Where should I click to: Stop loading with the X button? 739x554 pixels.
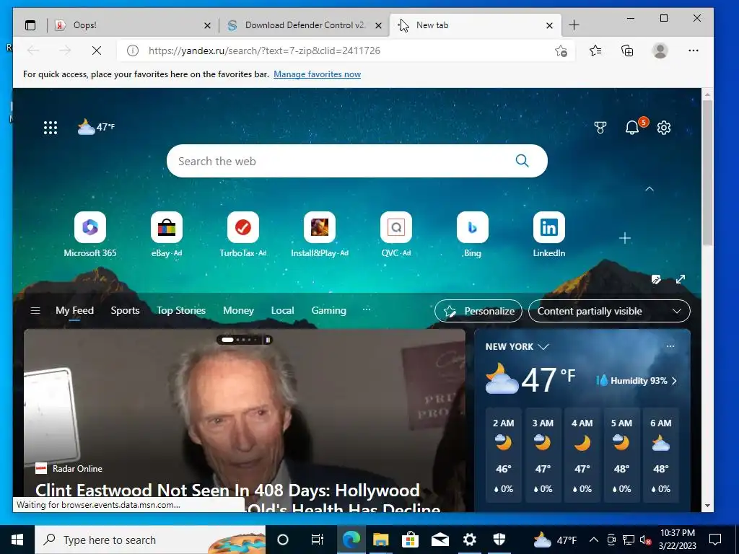pos(97,50)
